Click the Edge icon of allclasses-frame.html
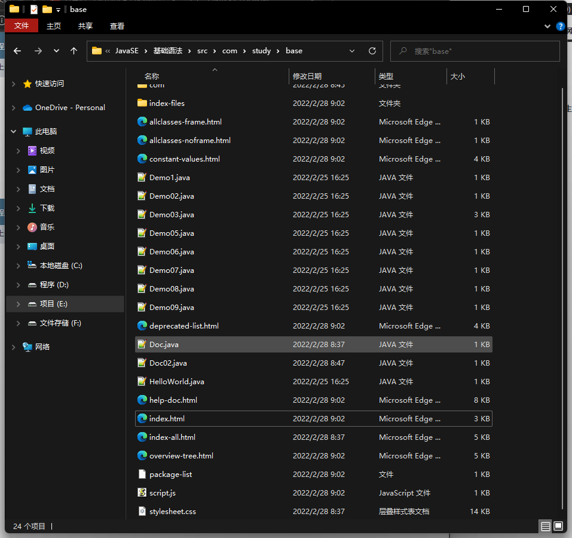This screenshot has height=538, width=572. (x=142, y=121)
